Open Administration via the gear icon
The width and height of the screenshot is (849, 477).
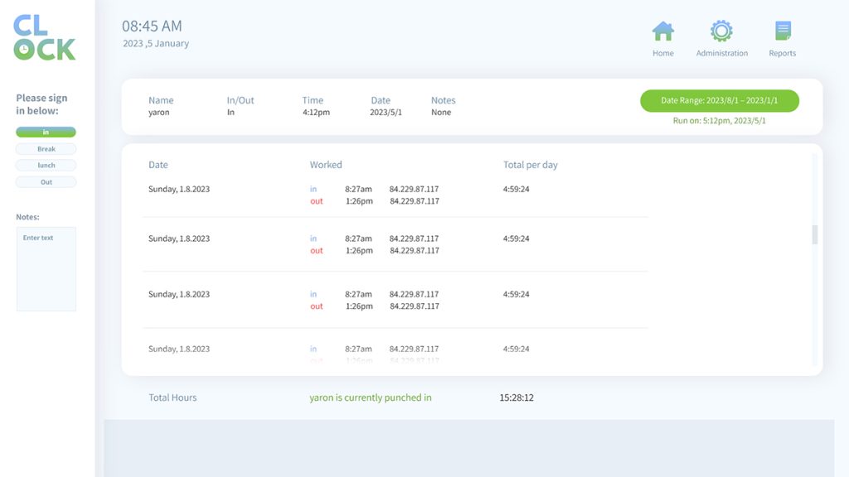[721, 31]
